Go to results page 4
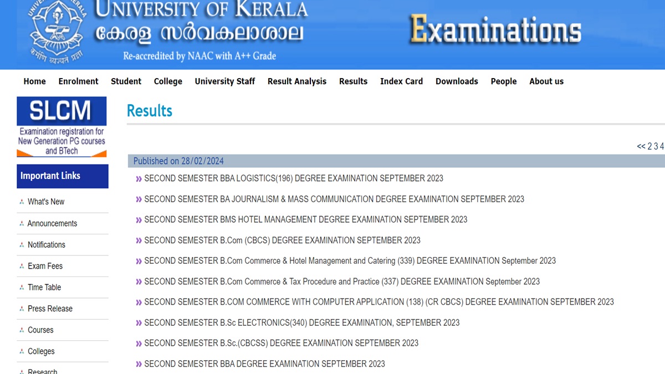Image resolution: width=665 pixels, height=374 pixels. [x=662, y=146]
